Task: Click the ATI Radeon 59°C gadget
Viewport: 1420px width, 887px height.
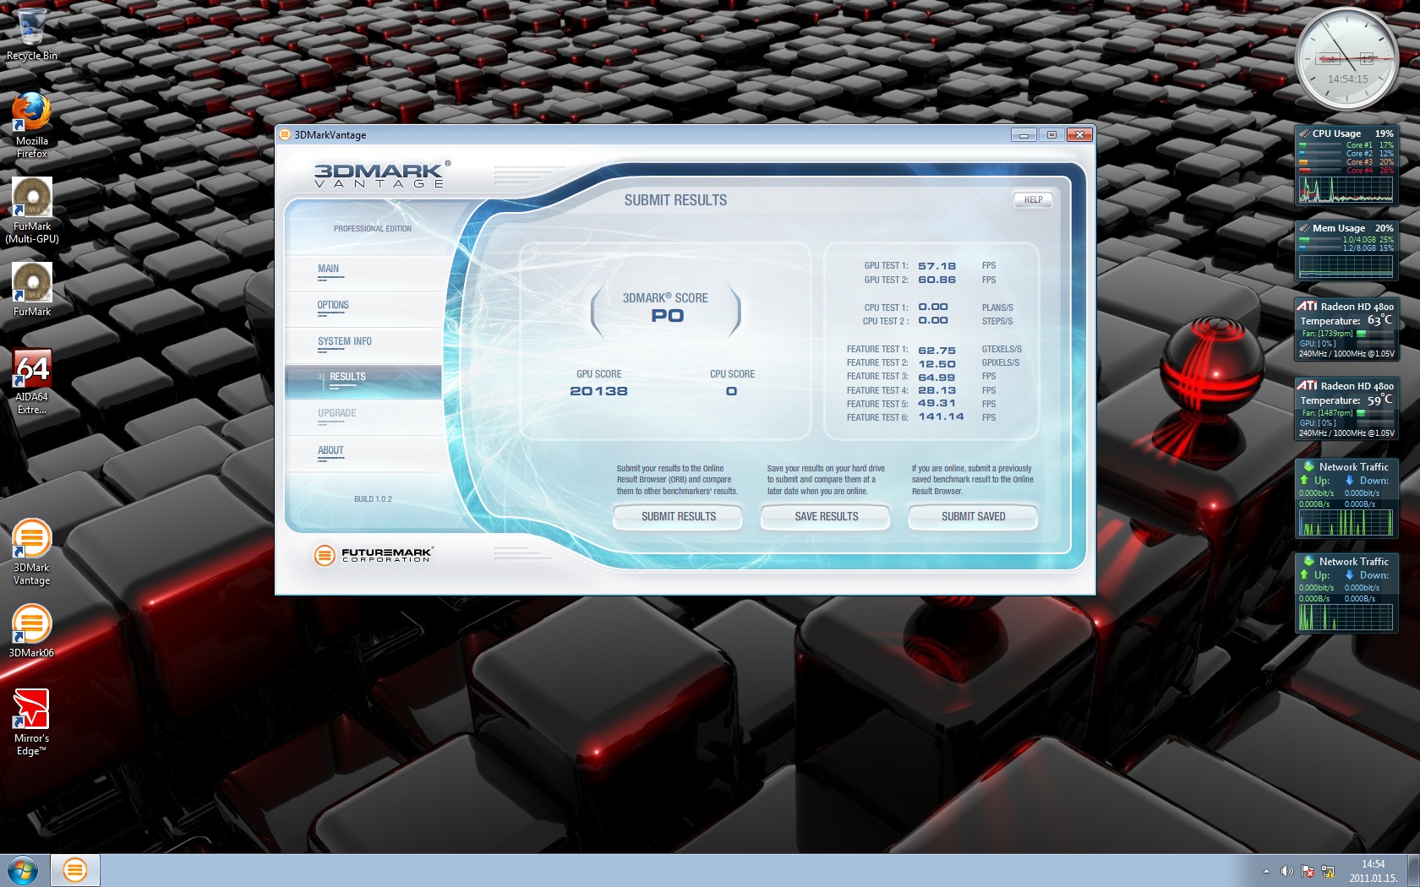Action: pyautogui.click(x=1346, y=409)
